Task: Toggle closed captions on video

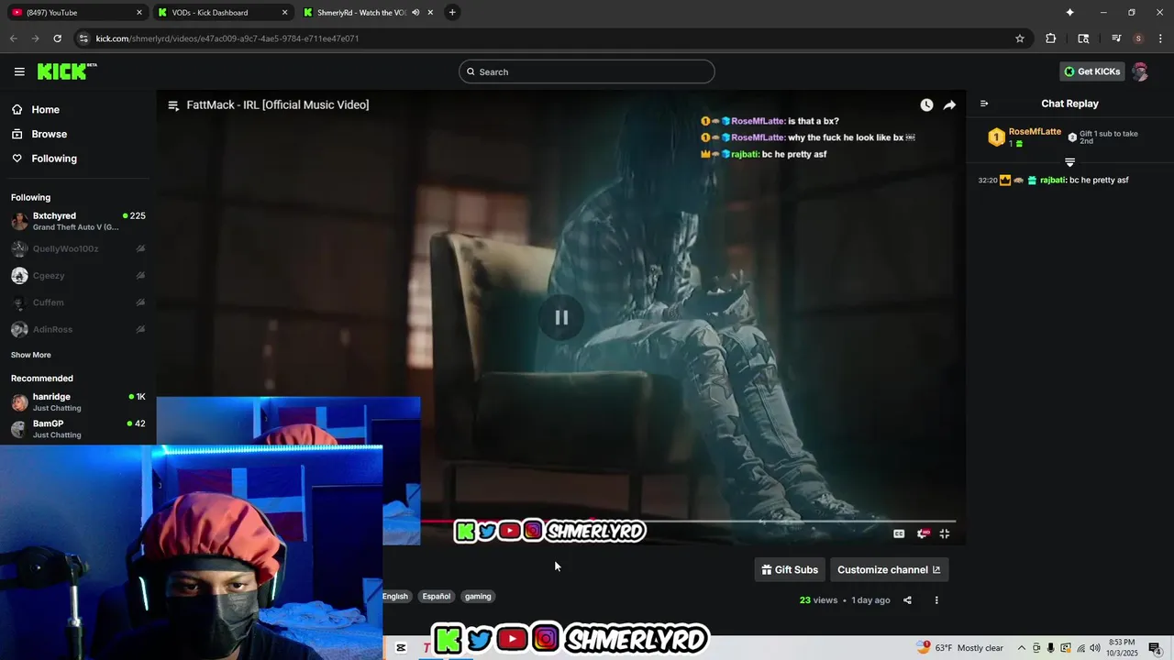Action: click(x=899, y=533)
